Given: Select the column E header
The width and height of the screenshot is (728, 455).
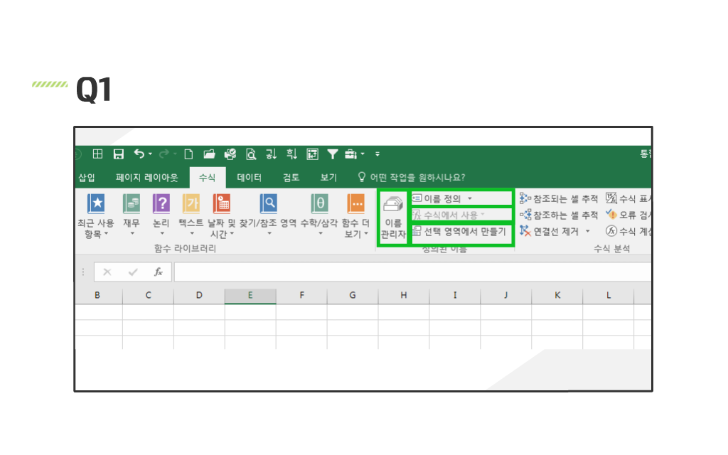Looking at the screenshot, I should [x=250, y=295].
